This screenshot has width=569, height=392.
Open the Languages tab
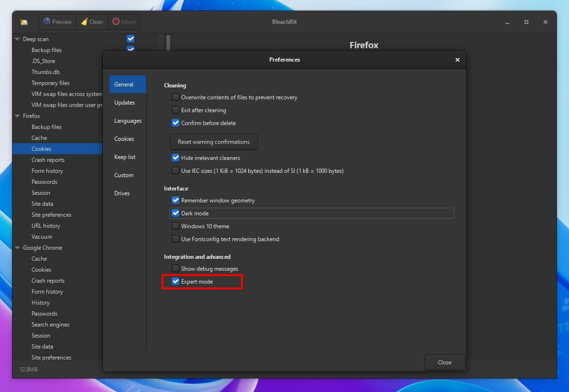tap(128, 121)
